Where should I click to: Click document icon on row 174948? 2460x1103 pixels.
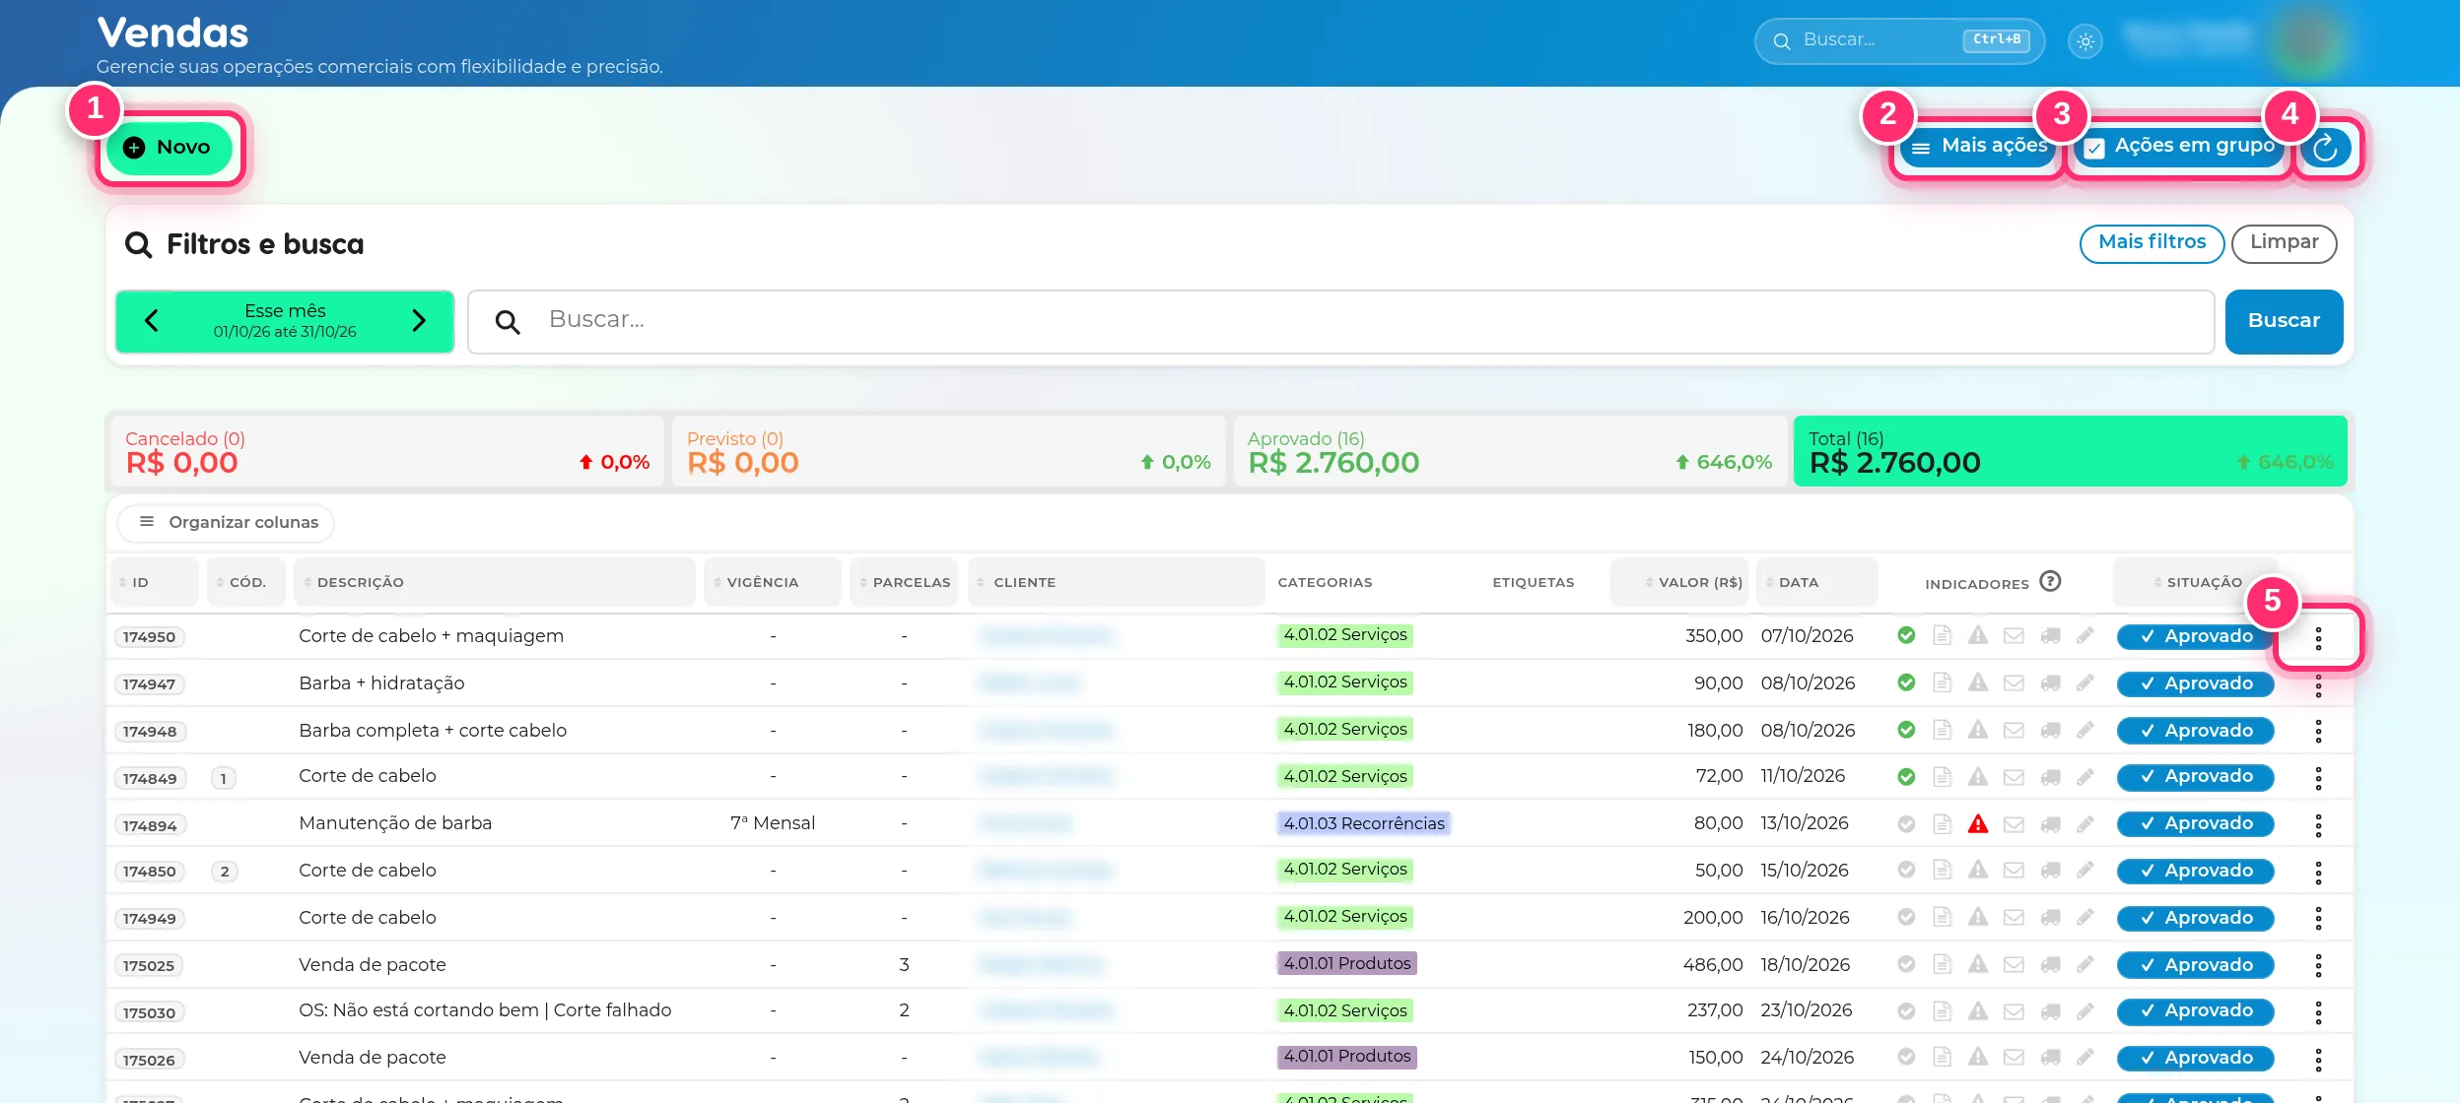1942,730
